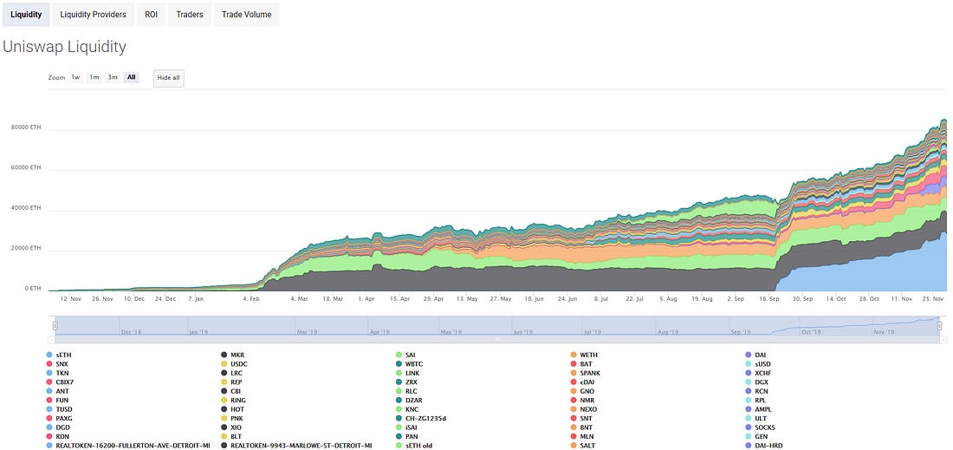The image size is (953, 450).
Task: Toggle the BAT legend item
Action: (x=581, y=363)
